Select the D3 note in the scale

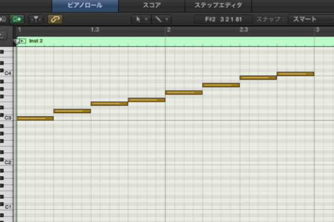click(x=72, y=111)
